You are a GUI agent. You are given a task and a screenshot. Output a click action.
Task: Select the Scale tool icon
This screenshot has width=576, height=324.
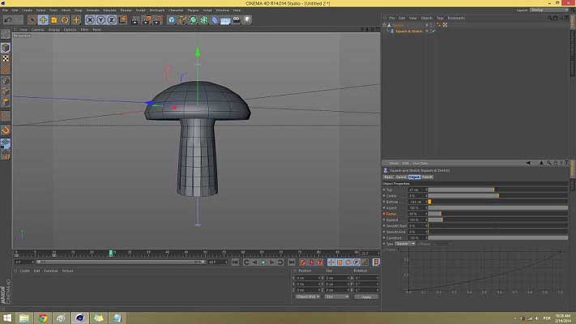coord(54,19)
